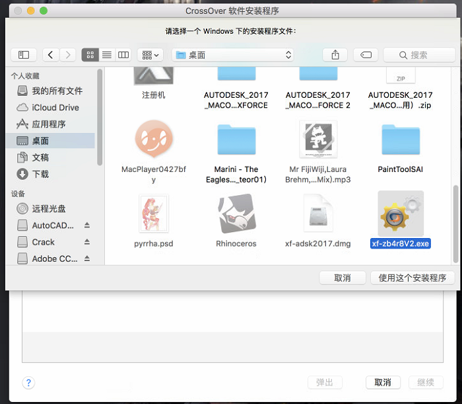Screen dimensions: 462x404
Task: Open the 桌面 location popup menu
Action: tap(233, 55)
